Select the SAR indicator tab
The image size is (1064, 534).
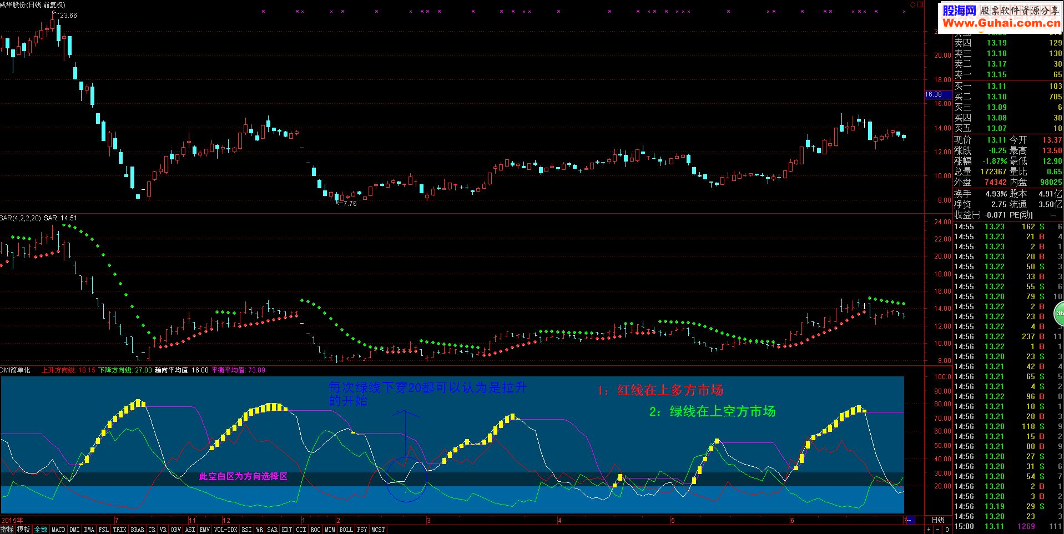point(272,530)
